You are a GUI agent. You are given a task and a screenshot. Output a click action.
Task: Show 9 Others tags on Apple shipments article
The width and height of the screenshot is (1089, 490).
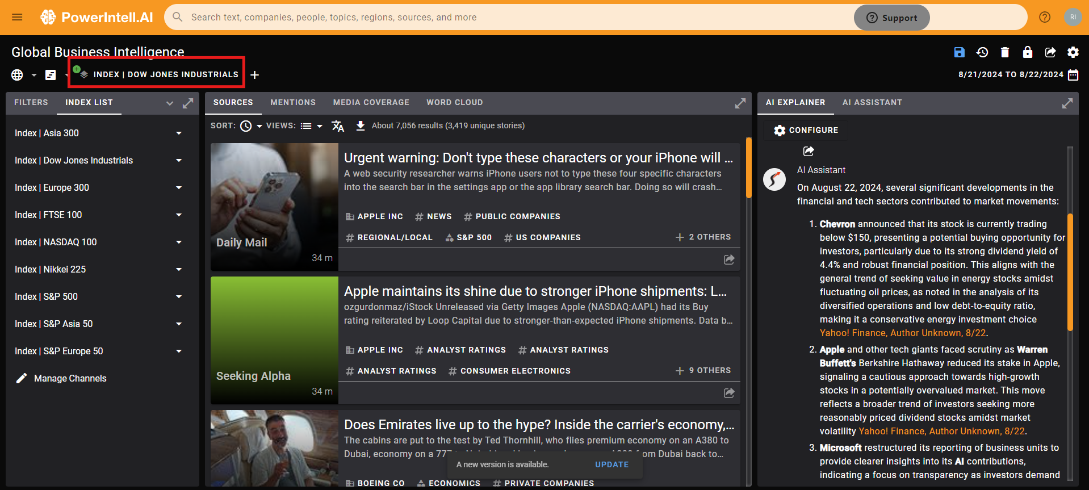703,371
